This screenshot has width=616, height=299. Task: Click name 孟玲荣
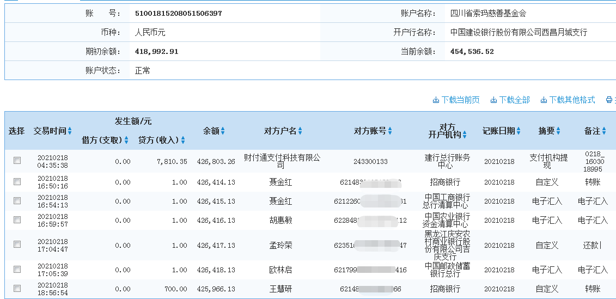[280, 246]
